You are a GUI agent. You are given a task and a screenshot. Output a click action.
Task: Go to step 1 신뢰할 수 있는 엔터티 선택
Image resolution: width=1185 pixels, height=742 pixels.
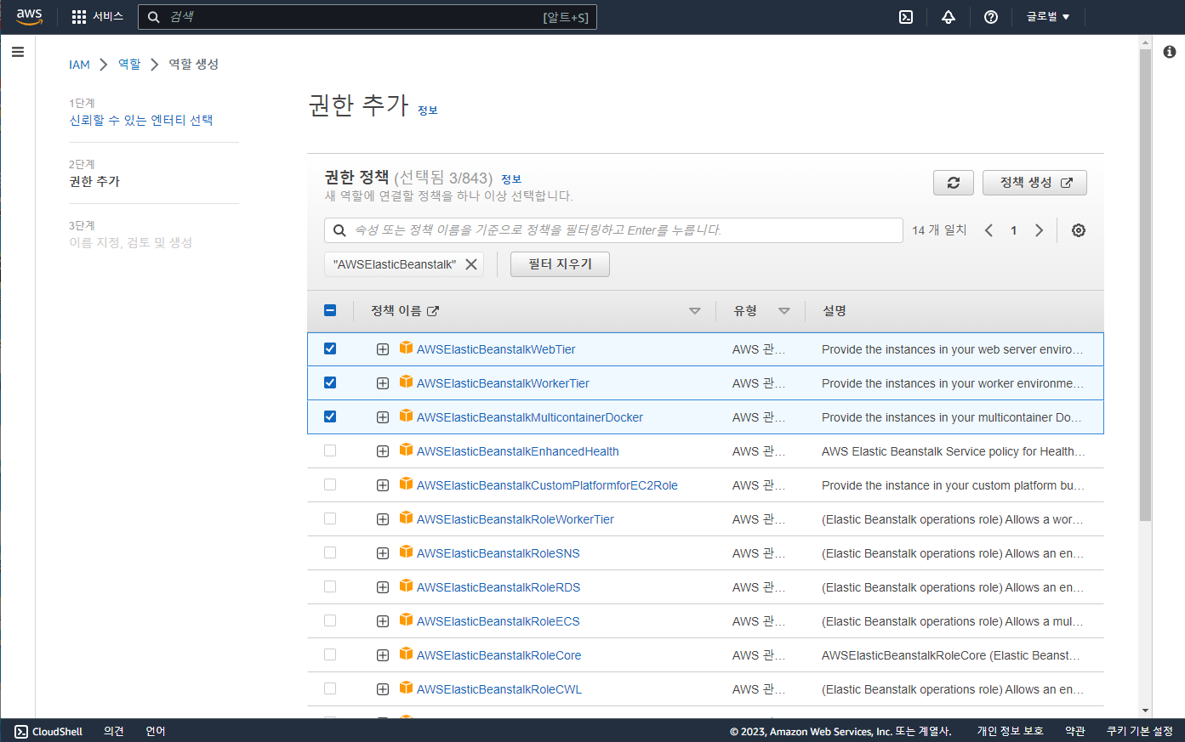(x=141, y=120)
